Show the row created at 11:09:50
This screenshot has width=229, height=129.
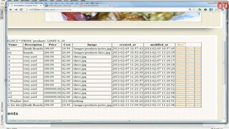pos(190,105)
